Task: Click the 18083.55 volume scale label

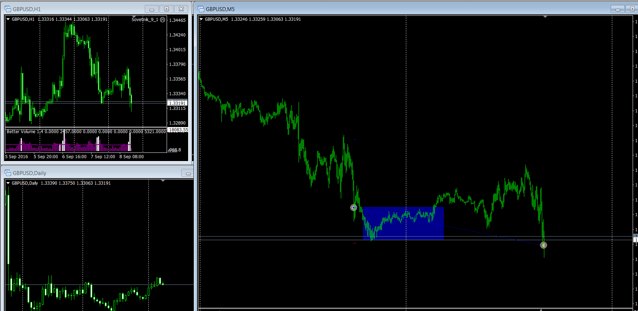Action: coord(178,130)
